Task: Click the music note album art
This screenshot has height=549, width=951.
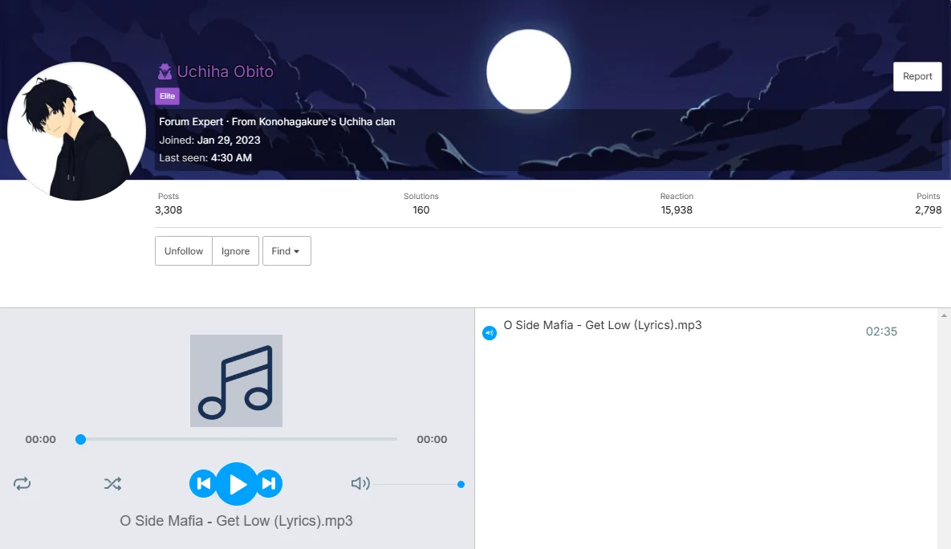Action: pyautogui.click(x=236, y=381)
